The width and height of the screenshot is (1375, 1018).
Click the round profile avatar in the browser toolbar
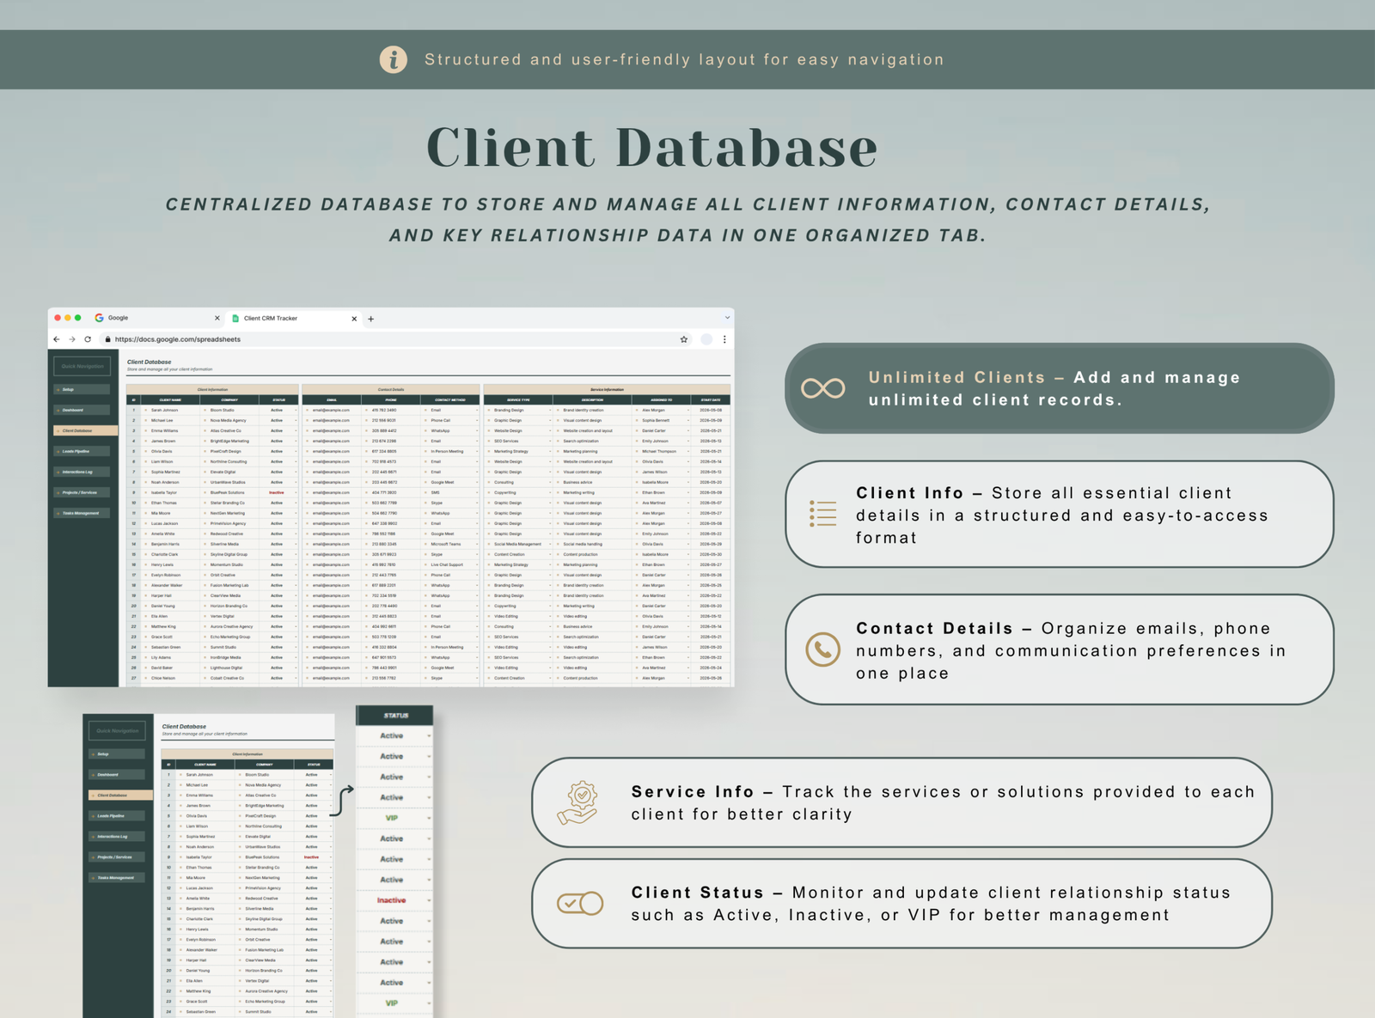(706, 339)
